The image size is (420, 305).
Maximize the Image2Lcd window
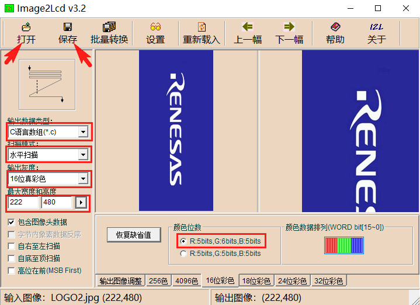point(378,8)
